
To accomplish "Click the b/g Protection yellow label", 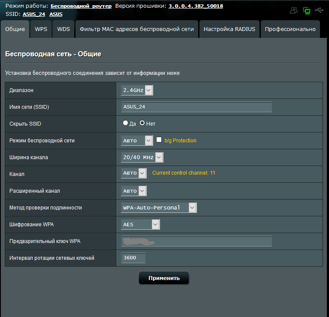I will click(181, 141).
